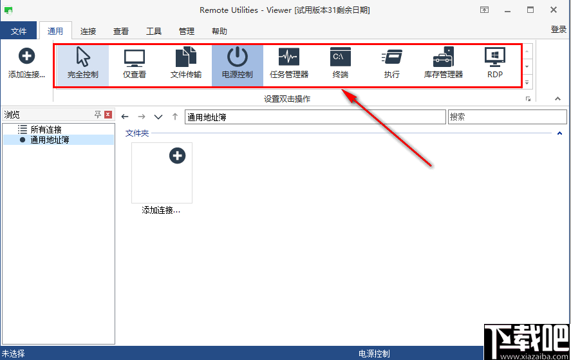The height and width of the screenshot is (360, 571).
Task: Expand the connection modes gallery
Action: click(527, 82)
